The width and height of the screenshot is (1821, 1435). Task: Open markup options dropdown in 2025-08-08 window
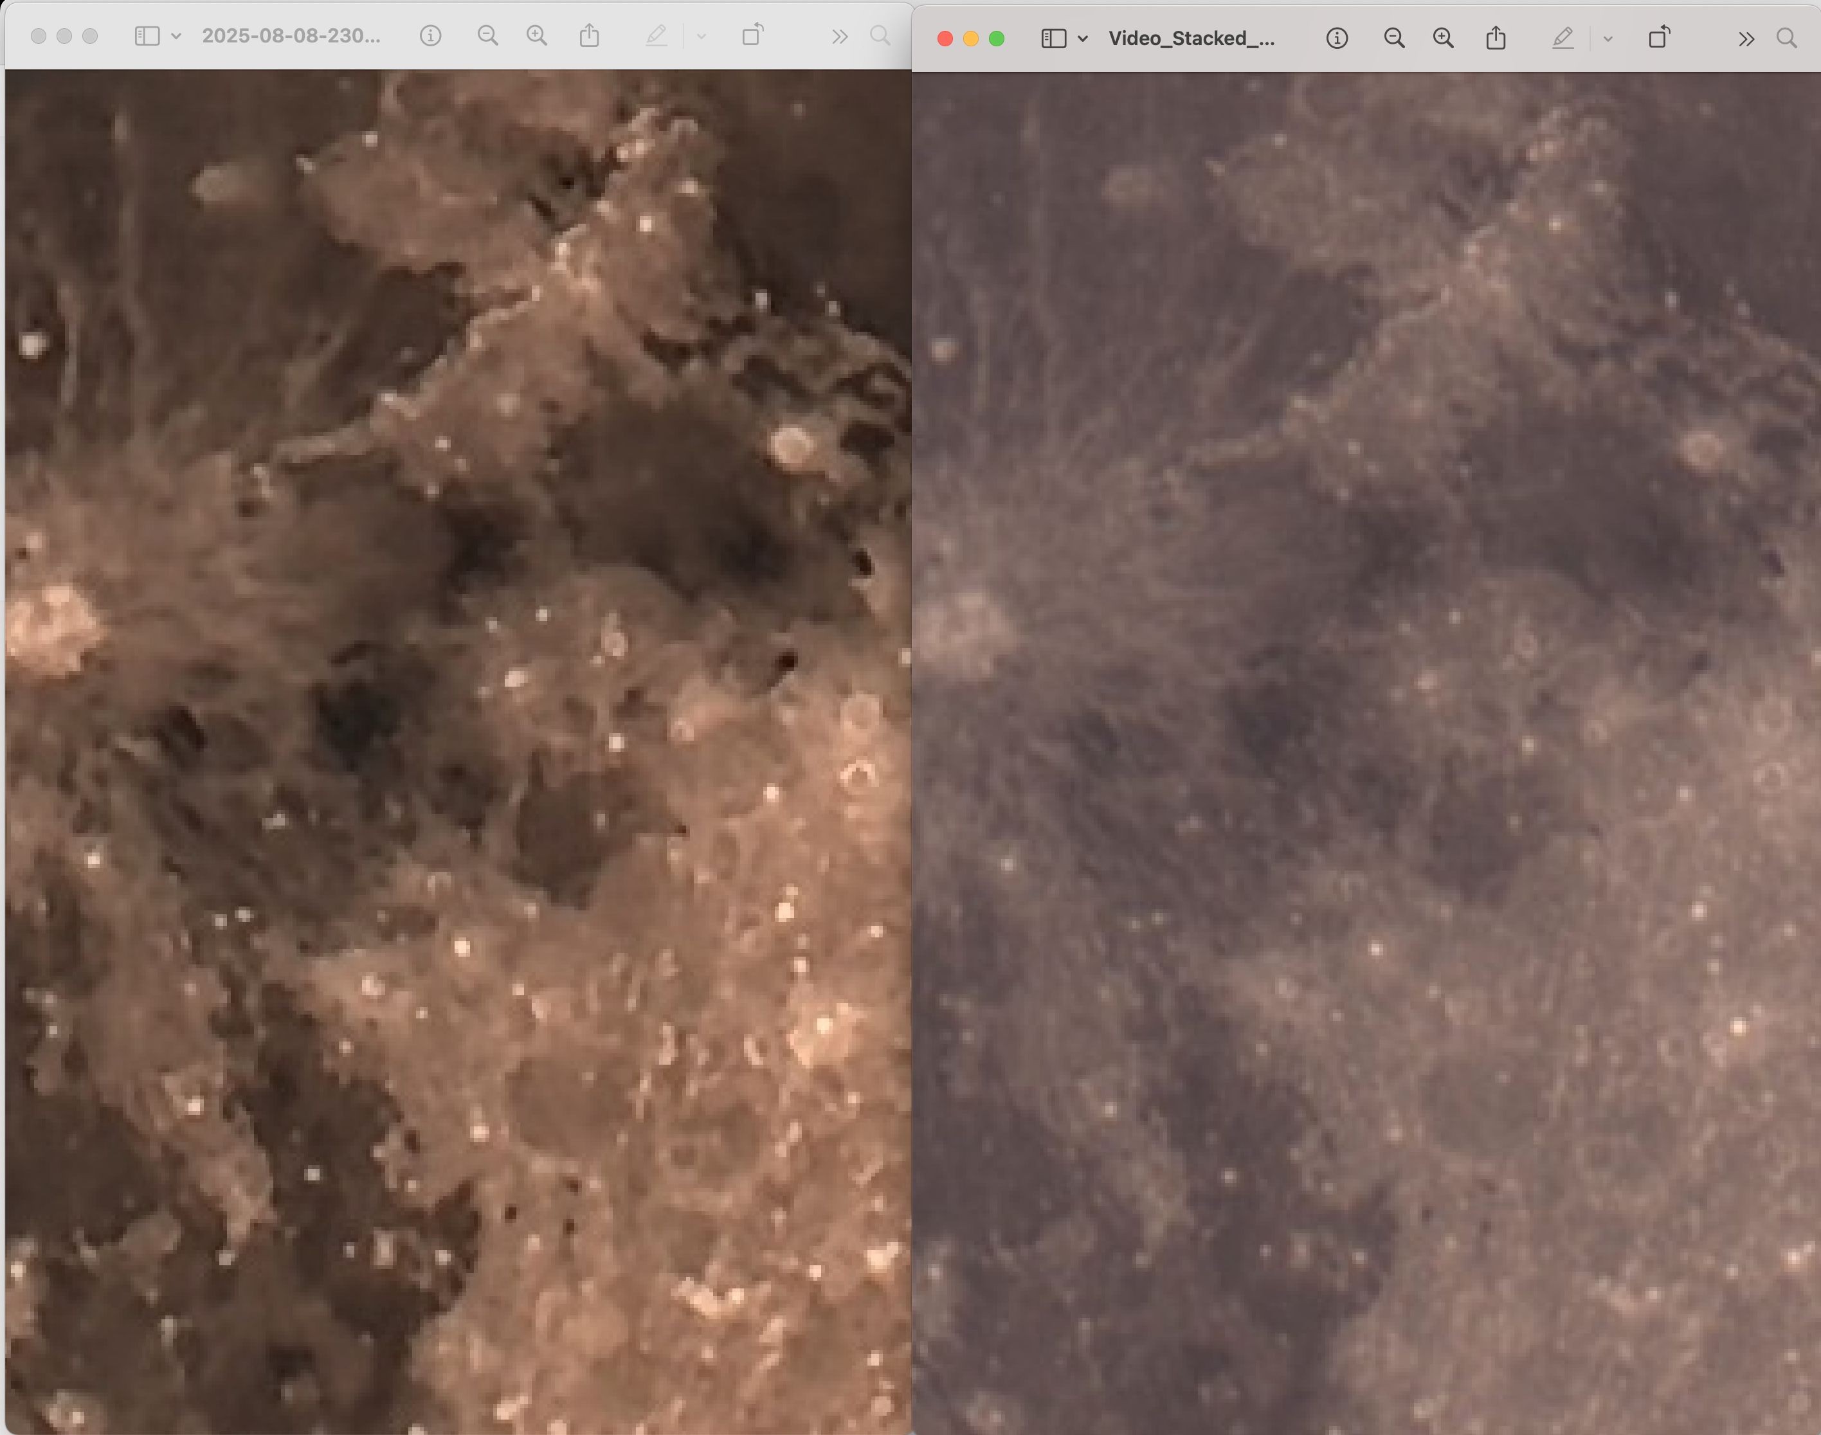click(701, 36)
